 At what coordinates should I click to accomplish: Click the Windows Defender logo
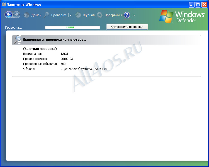[182, 17]
